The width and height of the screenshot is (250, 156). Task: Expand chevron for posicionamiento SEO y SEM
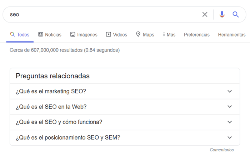pos(230,137)
